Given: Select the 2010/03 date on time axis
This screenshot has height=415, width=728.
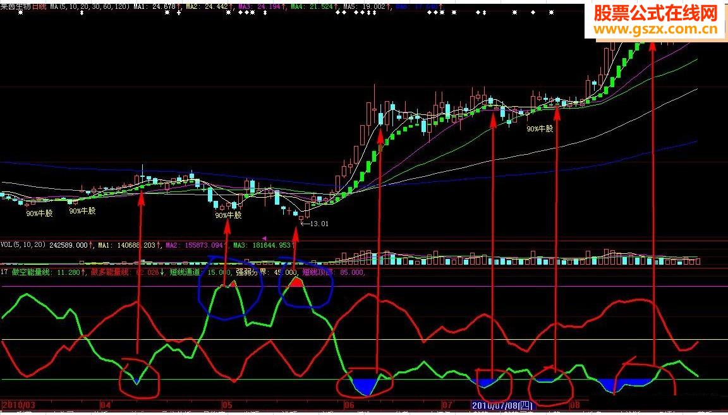Looking at the screenshot, I should coord(18,406).
